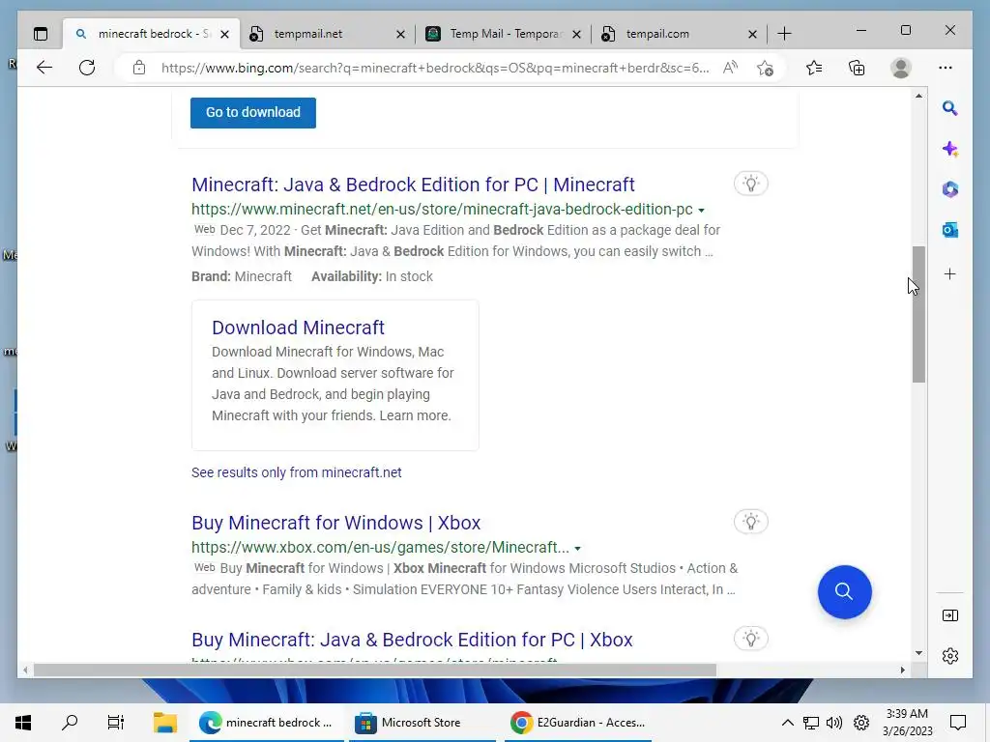Open a new browser tab
Screen dimensions: 990x742
tap(784, 34)
